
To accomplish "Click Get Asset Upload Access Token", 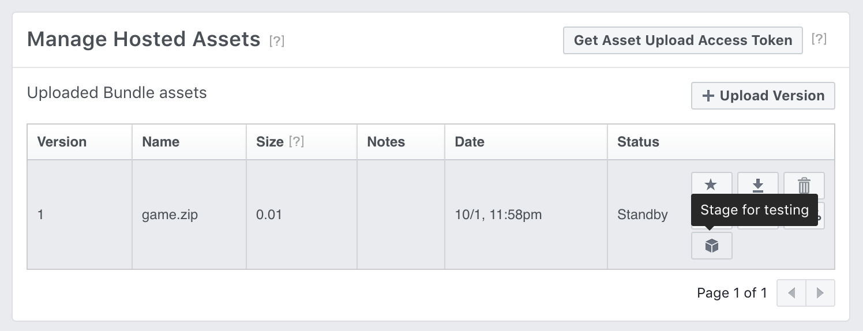I will point(683,40).
